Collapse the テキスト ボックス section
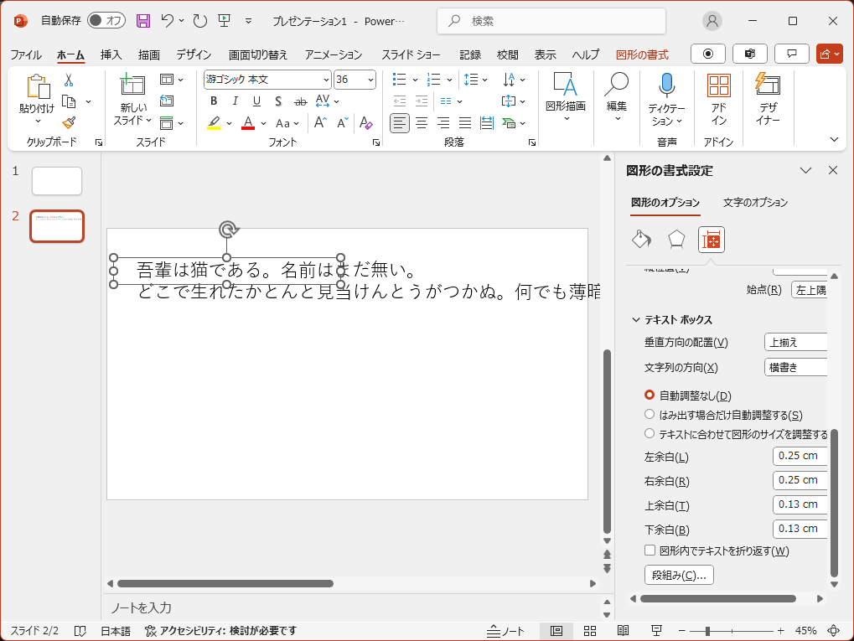Screen dimensions: 854x641 coord(636,320)
